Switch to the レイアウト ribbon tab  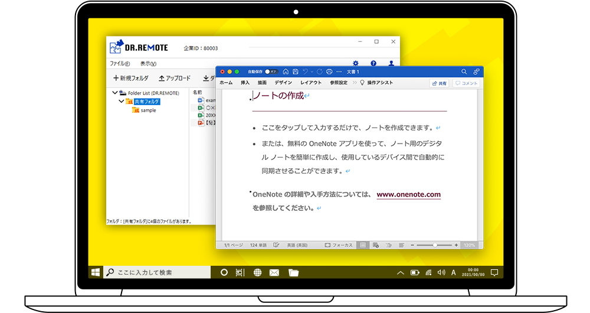311,83
